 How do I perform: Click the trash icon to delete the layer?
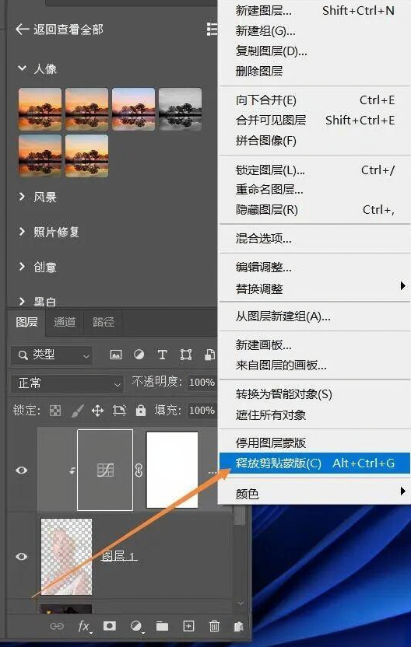(214, 626)
